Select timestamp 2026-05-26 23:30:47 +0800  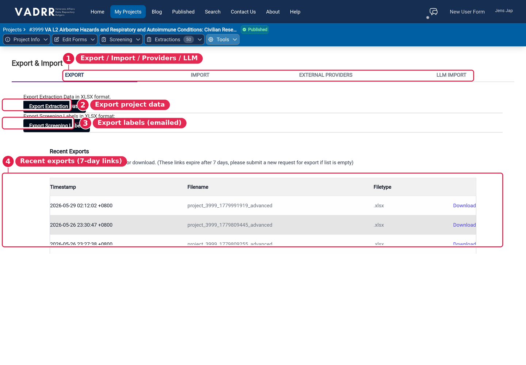(x=81, y=225)
